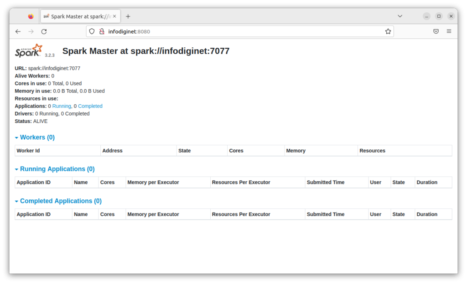Open the list all tabs chevron
Screen dimensions: 467x284
(400, 16)
